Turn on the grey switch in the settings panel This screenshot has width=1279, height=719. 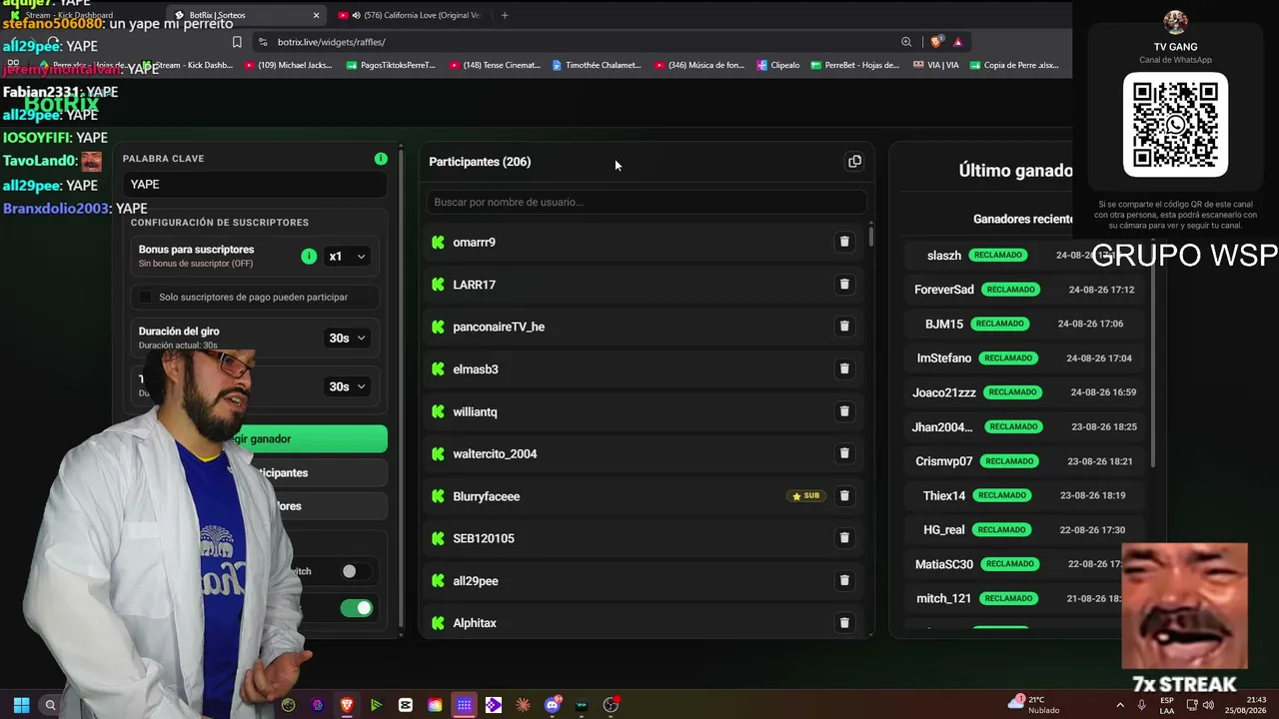click(356, 571)
